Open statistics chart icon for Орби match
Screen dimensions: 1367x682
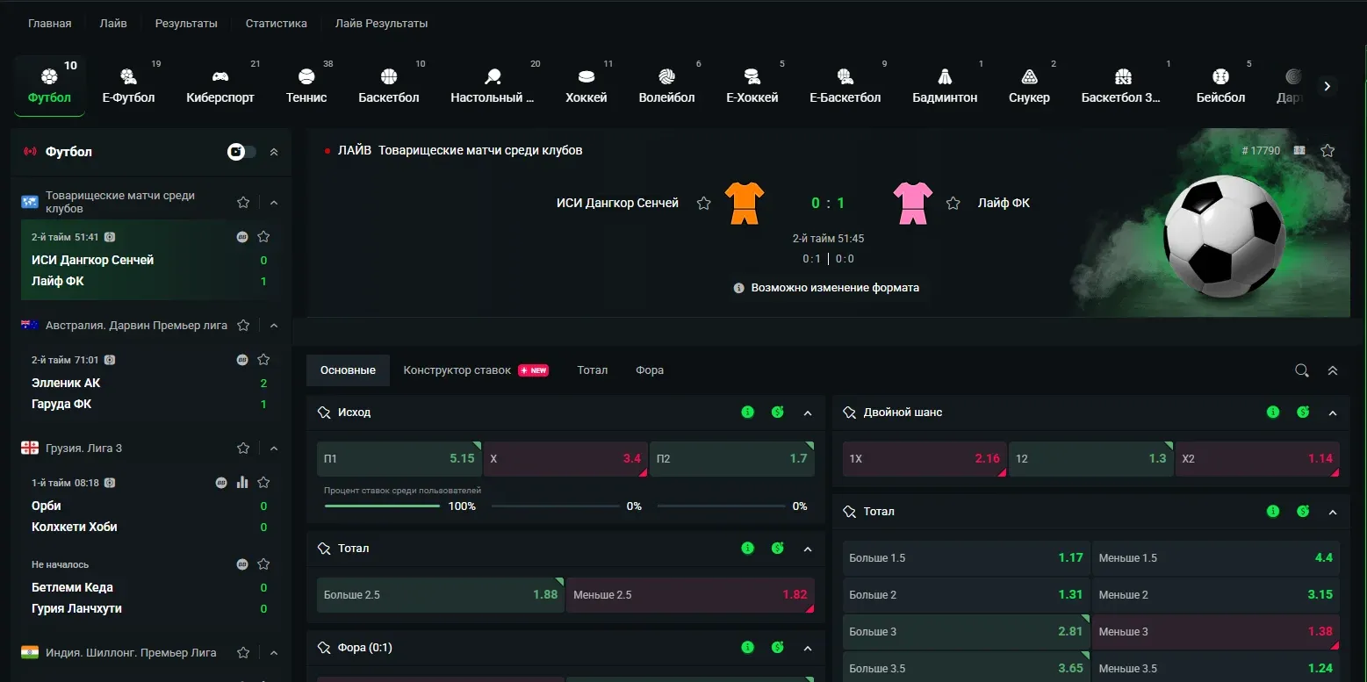tap(243, 483)
